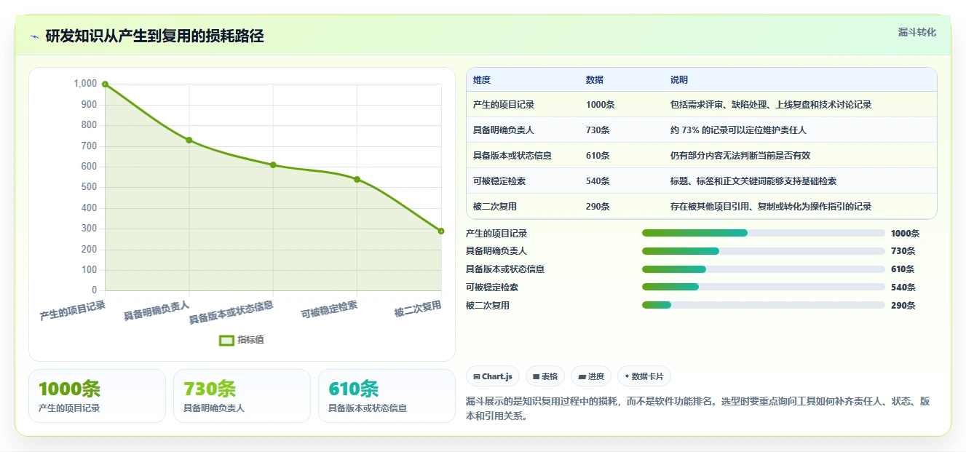This screenshot has width=966, height=452.
Task: Click the title 研发知识从产生到复用的损耗路径
Action: 154,36
